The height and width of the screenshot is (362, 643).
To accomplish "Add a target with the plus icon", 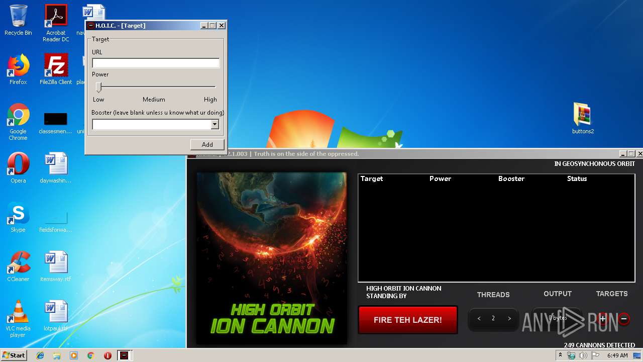I will 603,319.
